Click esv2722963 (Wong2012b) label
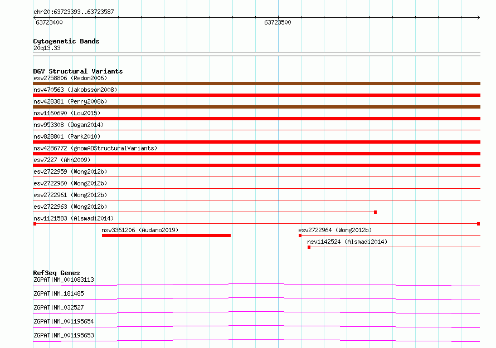Viewport: 496px width, 348px height. [x=70, y=207]
